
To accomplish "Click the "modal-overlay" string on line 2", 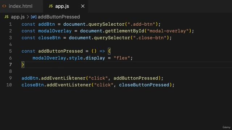I will point(168,31).
